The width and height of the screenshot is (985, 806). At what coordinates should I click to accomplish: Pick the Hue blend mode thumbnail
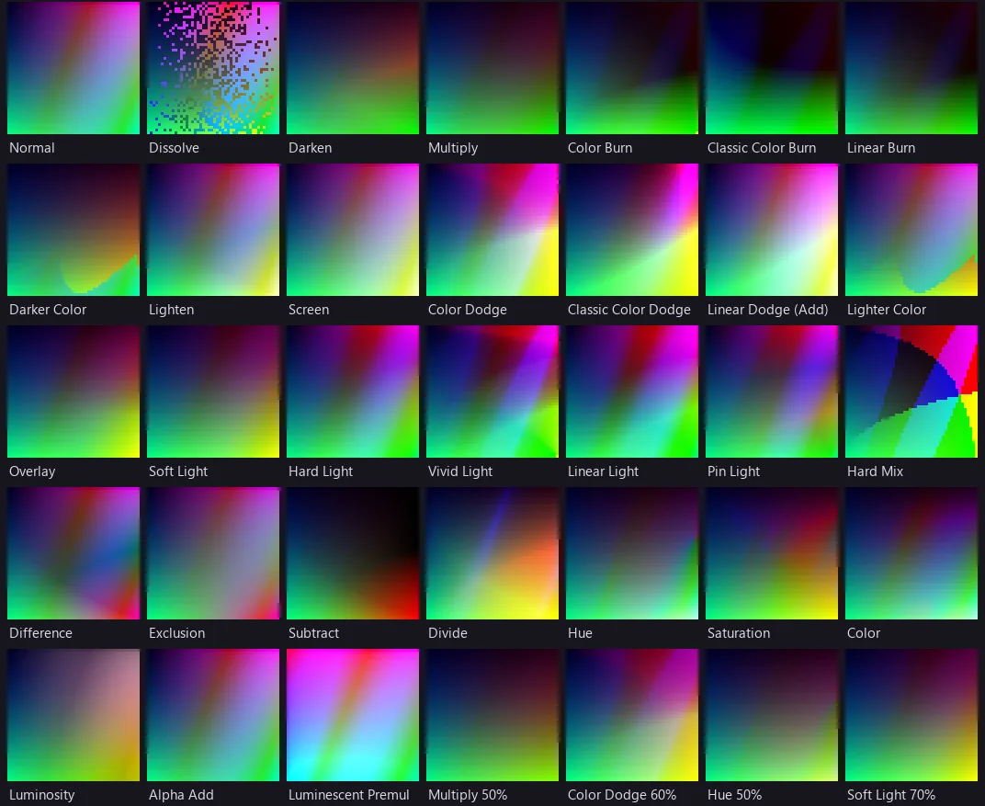[x=632, y=553]
